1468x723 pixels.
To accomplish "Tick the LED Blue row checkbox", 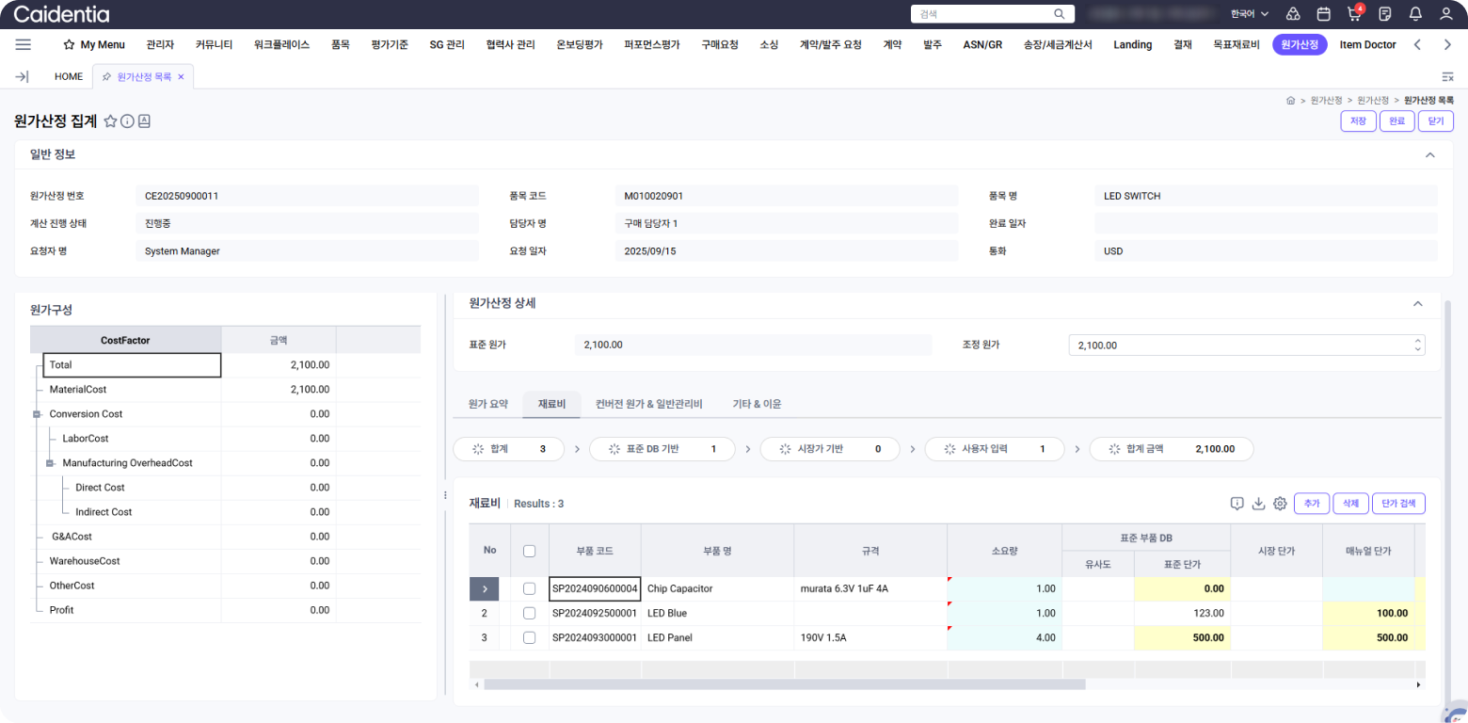I will click(x=529, y=613).
